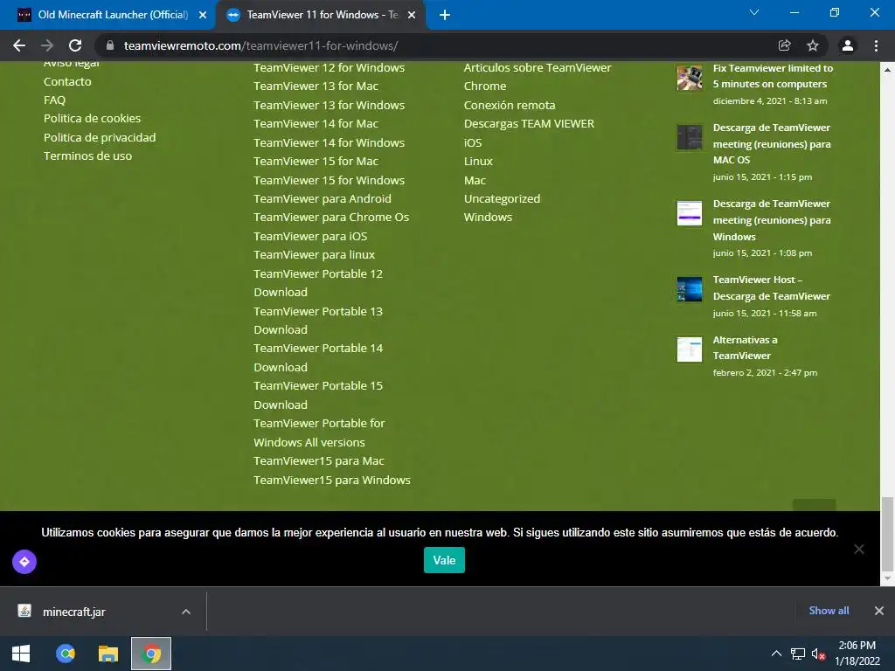Open the minecraft.jar downloaded file
The width and height of the screenshot is (895, 671).
click(74, 612)
